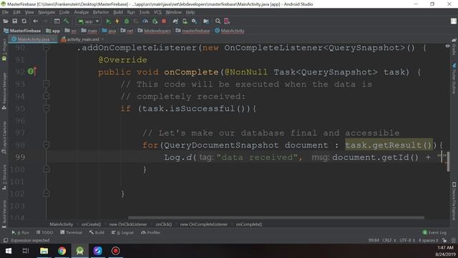Click the red device icon after search
Screen dimensions: 458x258
click(227, 21)
